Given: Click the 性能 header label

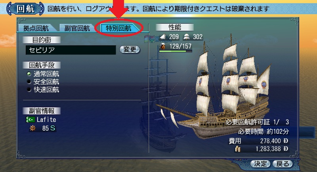Looking at the screenshot, I should 175,27.
